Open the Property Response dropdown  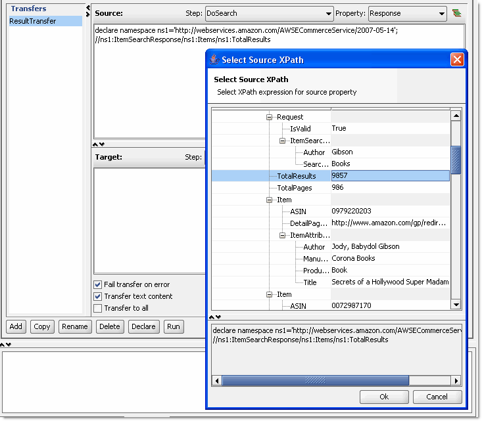[407, 14]
